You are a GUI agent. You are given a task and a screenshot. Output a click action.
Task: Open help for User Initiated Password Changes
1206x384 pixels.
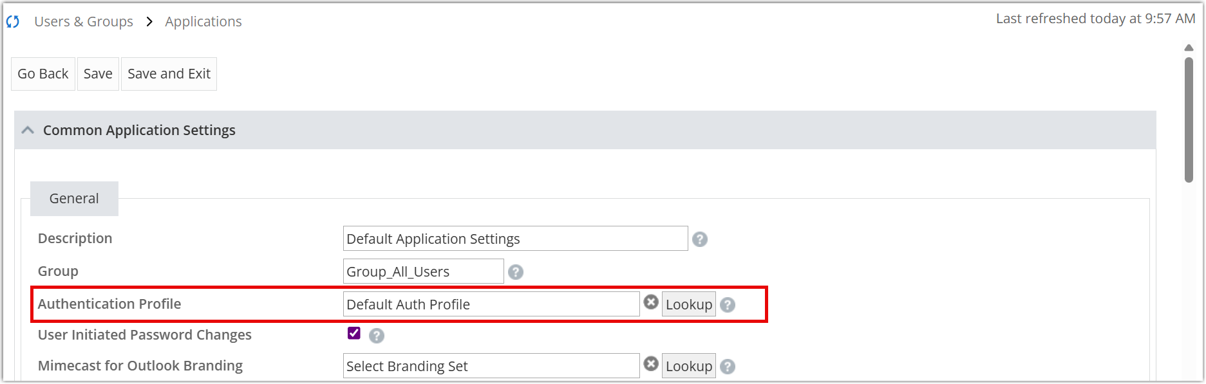(x=377, y=335)
